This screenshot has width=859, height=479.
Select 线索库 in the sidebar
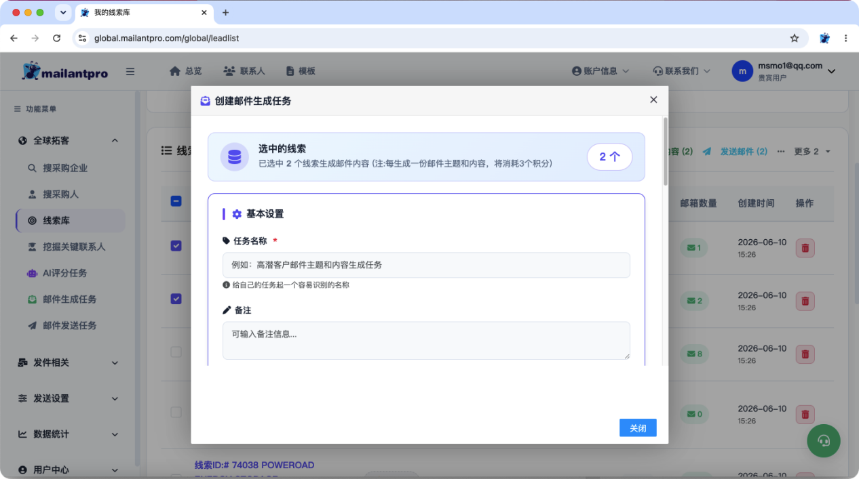[x=71, y=221]
